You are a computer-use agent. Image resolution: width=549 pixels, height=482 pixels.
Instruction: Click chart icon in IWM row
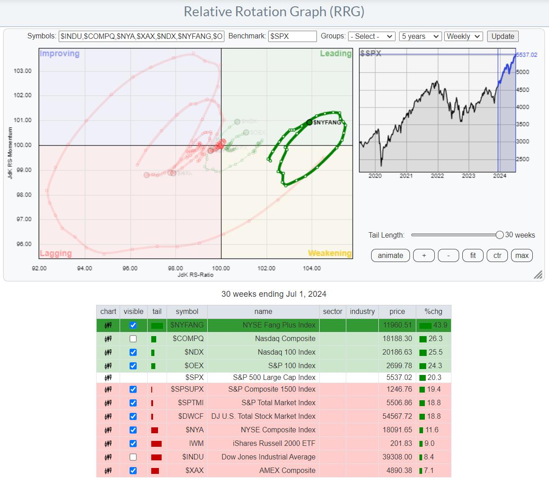tap(108, 444)
